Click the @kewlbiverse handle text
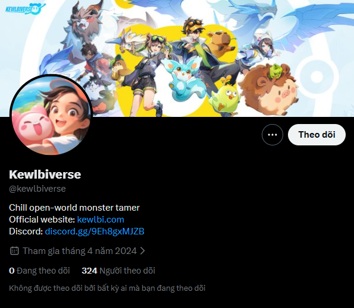 click(x=37, y=189)
